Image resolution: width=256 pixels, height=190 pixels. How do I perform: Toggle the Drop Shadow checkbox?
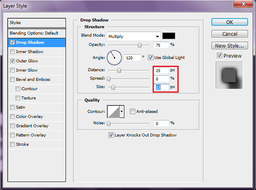pyautogui.click(x=12, y=43)
